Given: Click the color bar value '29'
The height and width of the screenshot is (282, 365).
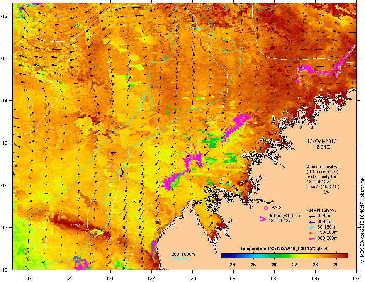Looking at the screenshot, I should [336, 265].
